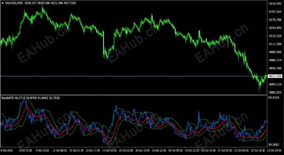
Task: Click the 4068.710 price axis label
Action: click(275, 60)
